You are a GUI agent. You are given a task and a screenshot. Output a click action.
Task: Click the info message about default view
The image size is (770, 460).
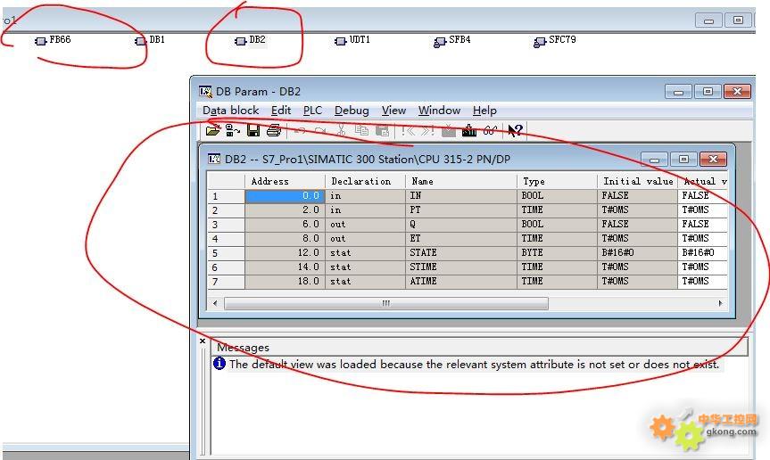click(474, 365)
